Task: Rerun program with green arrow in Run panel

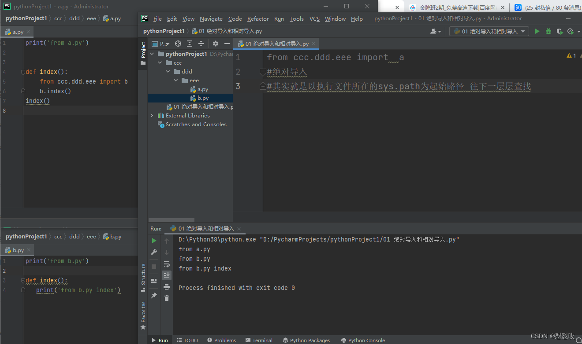Action: coord(154,241)
